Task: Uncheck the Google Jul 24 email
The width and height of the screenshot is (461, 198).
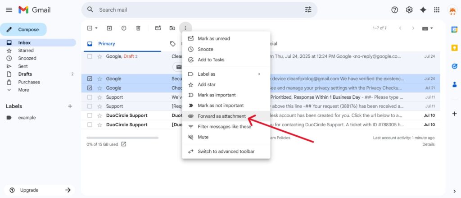Action: coord(90,78)
